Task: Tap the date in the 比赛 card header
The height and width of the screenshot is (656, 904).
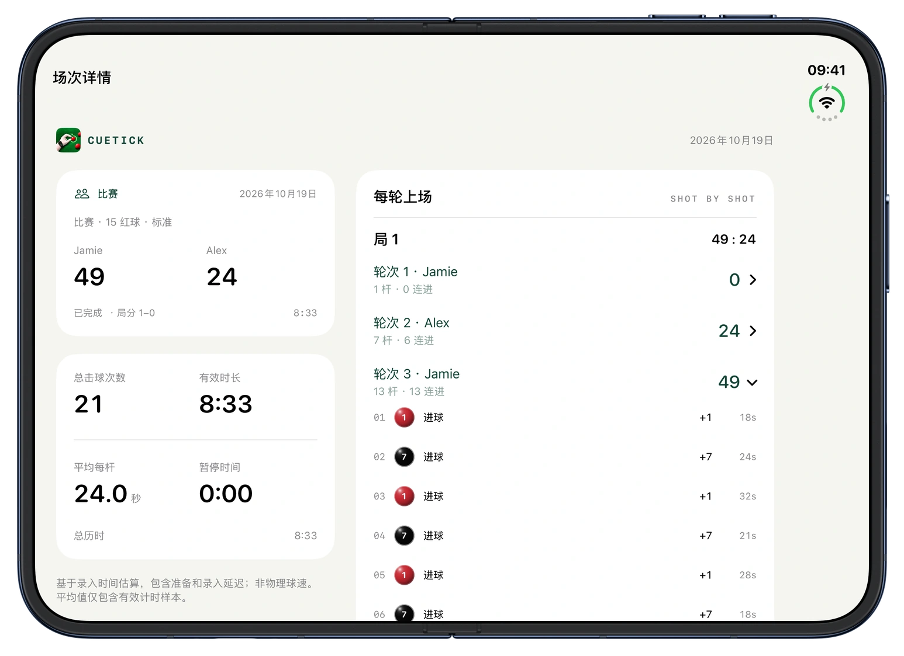Action: 278,194
